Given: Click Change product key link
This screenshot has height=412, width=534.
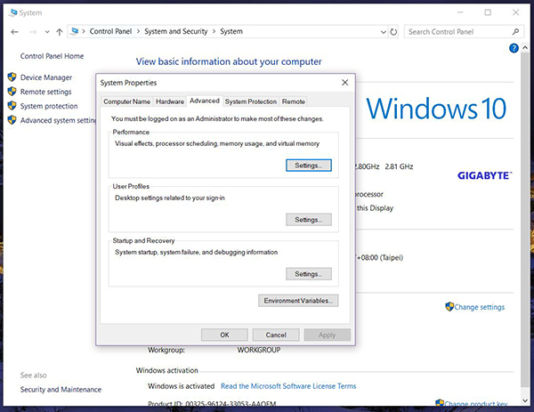Looking at the screenshot, I should [476, 403].
